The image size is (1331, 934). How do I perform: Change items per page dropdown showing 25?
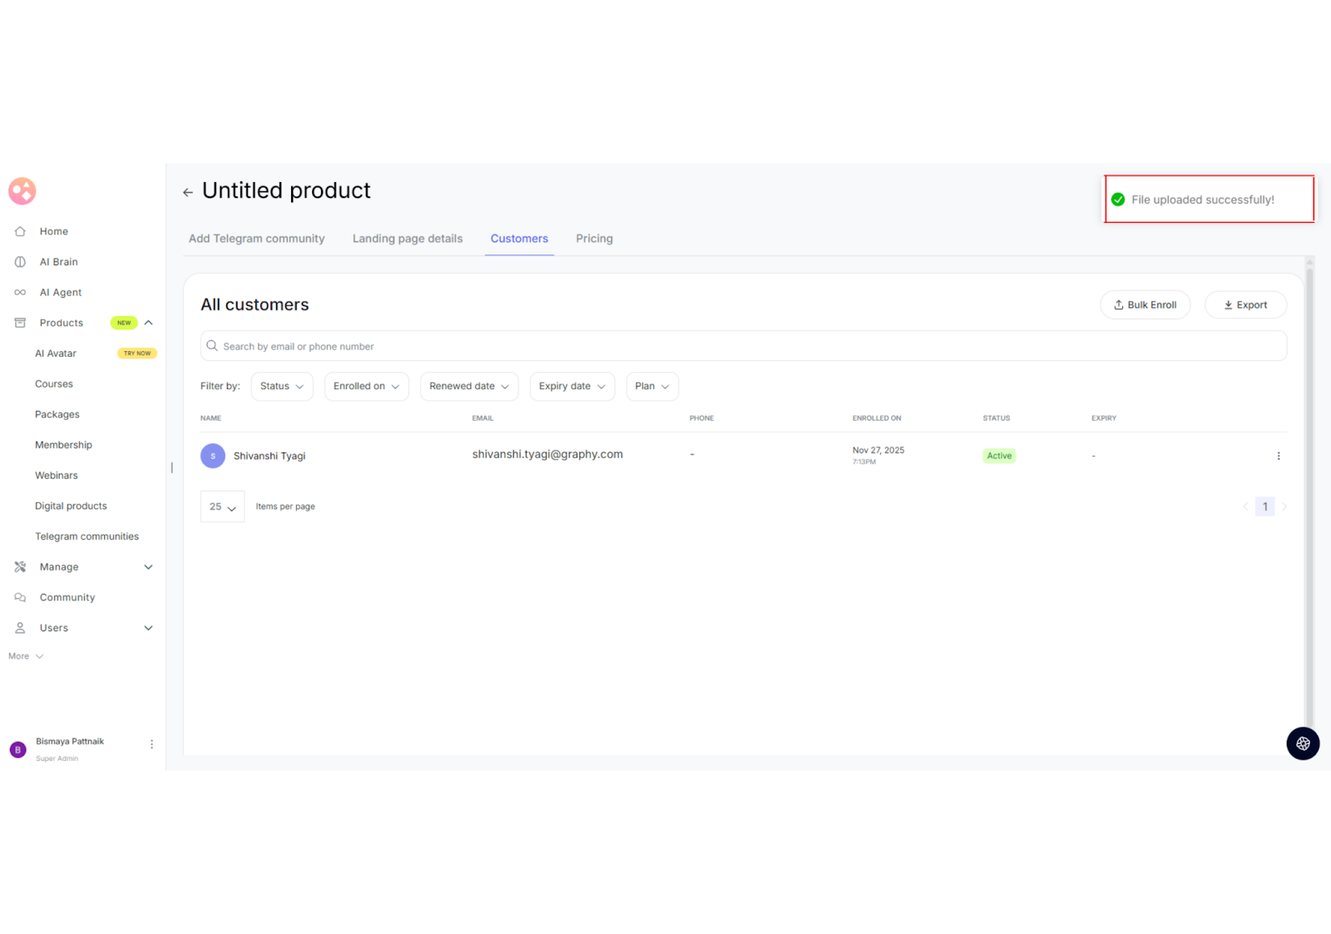coord(222,507)
